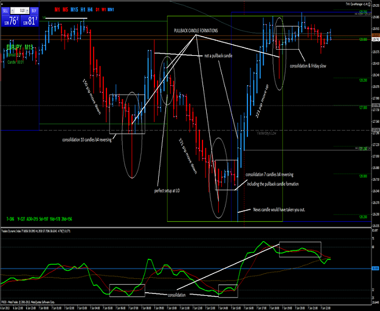Increase lot volume with the right stepper arrow
Viewport: 380px width, 311px height.
[x=27, y=11]
